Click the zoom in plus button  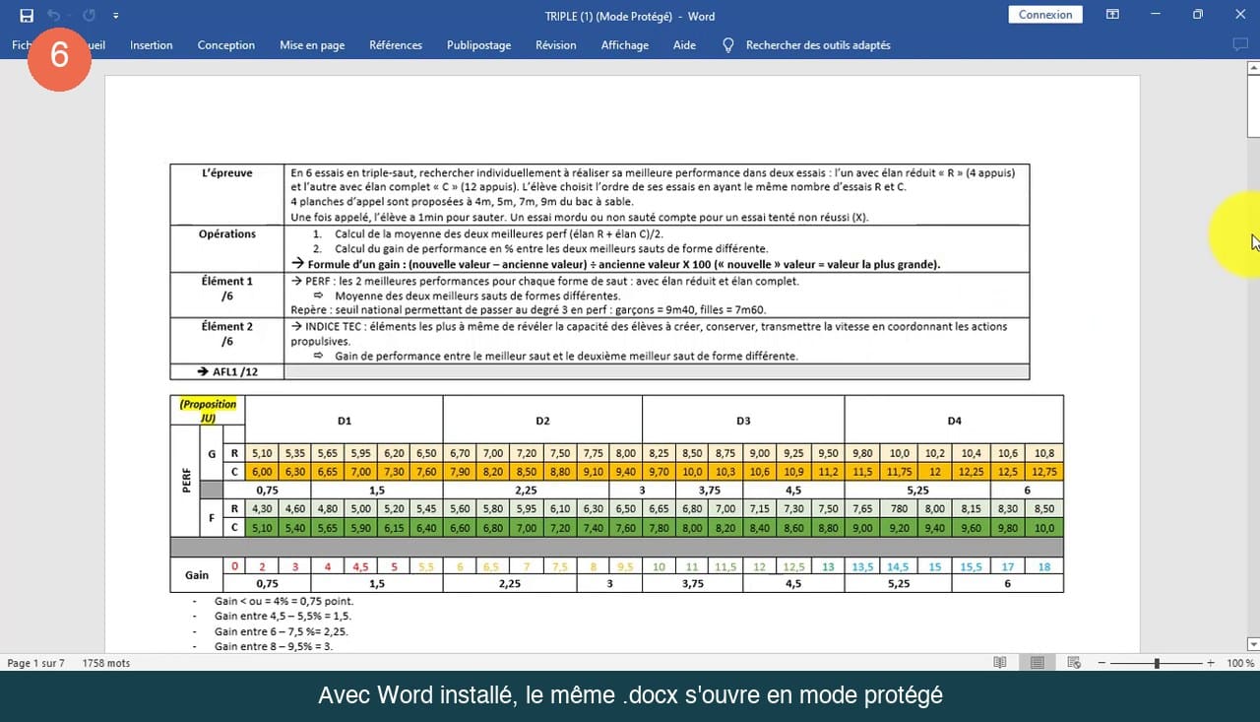pos(1210,663)
